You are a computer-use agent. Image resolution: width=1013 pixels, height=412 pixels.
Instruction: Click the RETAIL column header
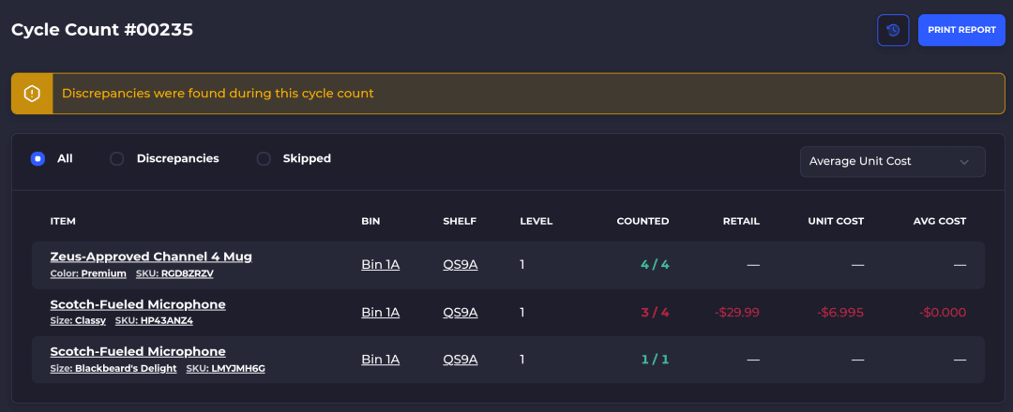[x=741, y=221]
